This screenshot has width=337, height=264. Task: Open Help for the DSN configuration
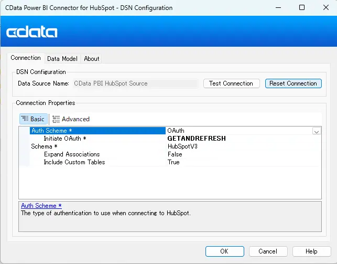[311, 251]
